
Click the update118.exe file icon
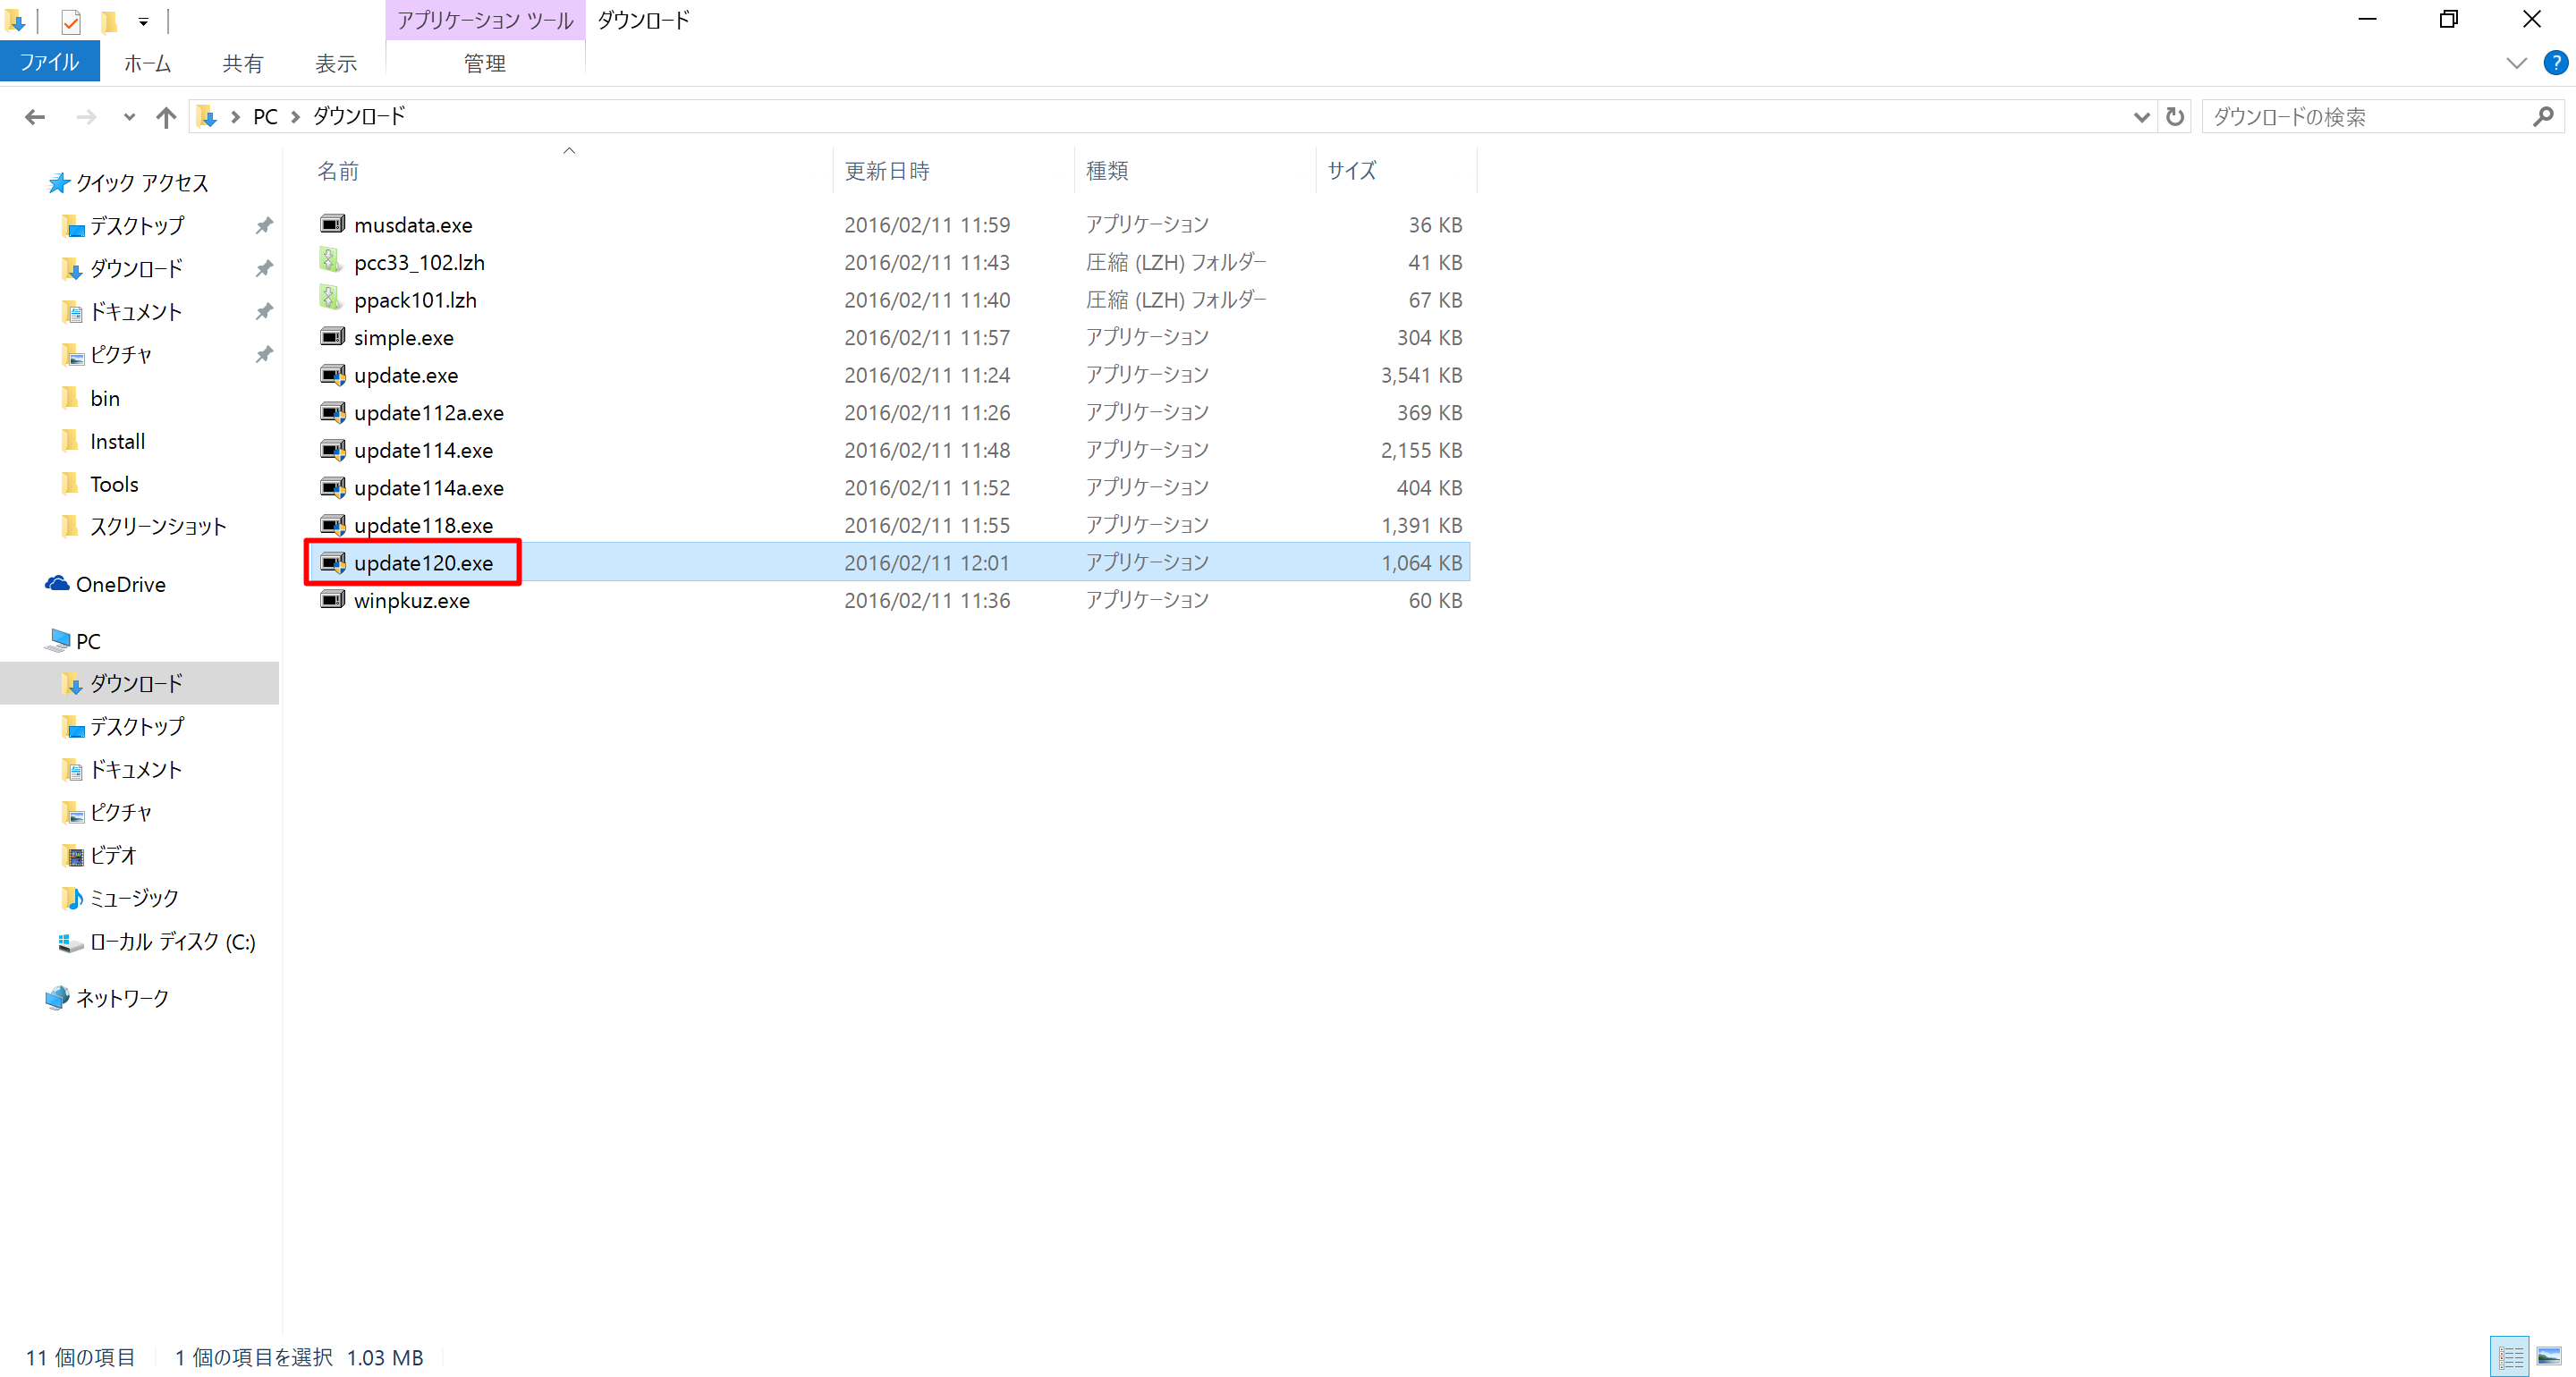click(x=332, y=524)
